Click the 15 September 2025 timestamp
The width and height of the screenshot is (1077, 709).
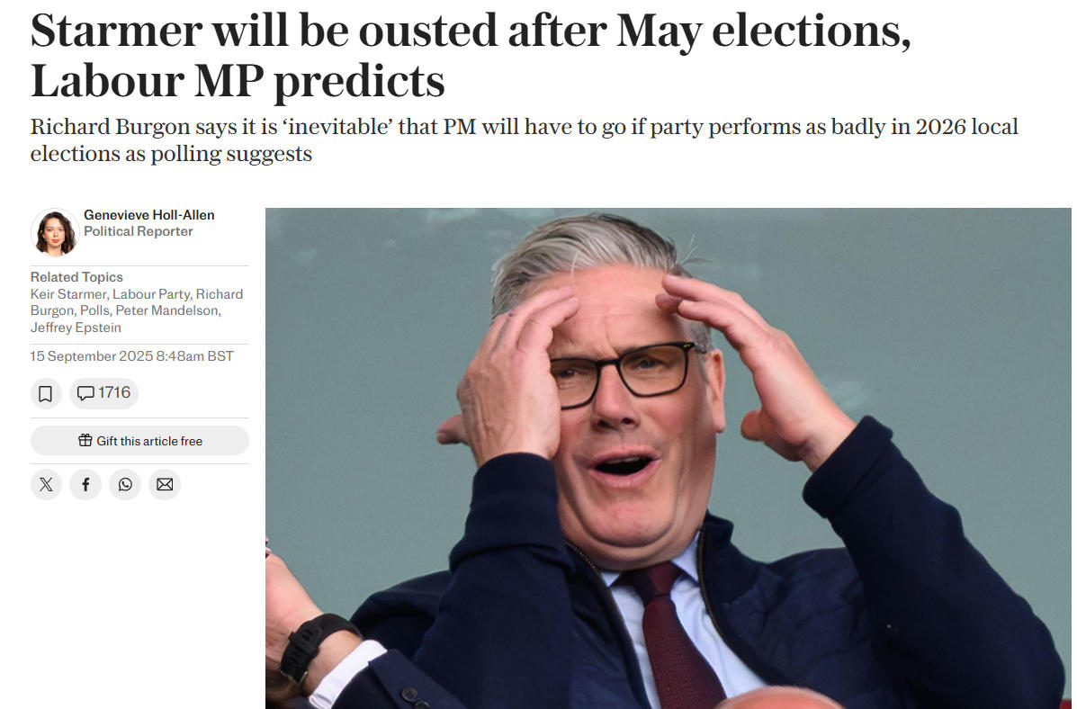pyautogui.click(x=131, y=356)
